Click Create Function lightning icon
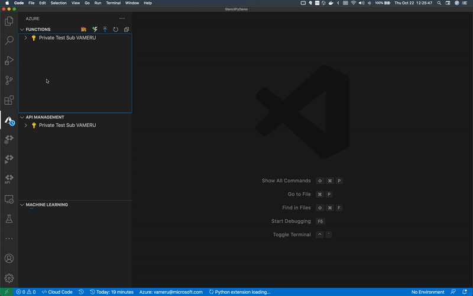 95,29
